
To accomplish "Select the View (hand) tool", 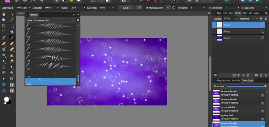I will pos(3,14).
